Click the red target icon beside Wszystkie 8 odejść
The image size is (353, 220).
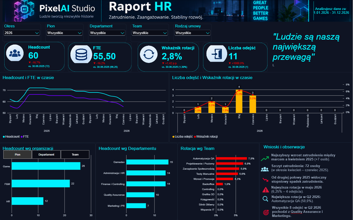(266, 212)
